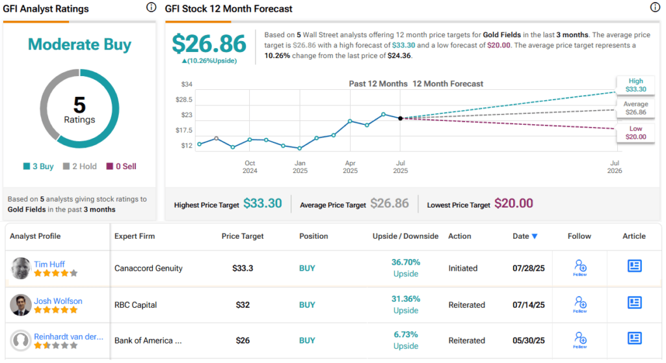Click the Action column header

(x=460, y=236)
